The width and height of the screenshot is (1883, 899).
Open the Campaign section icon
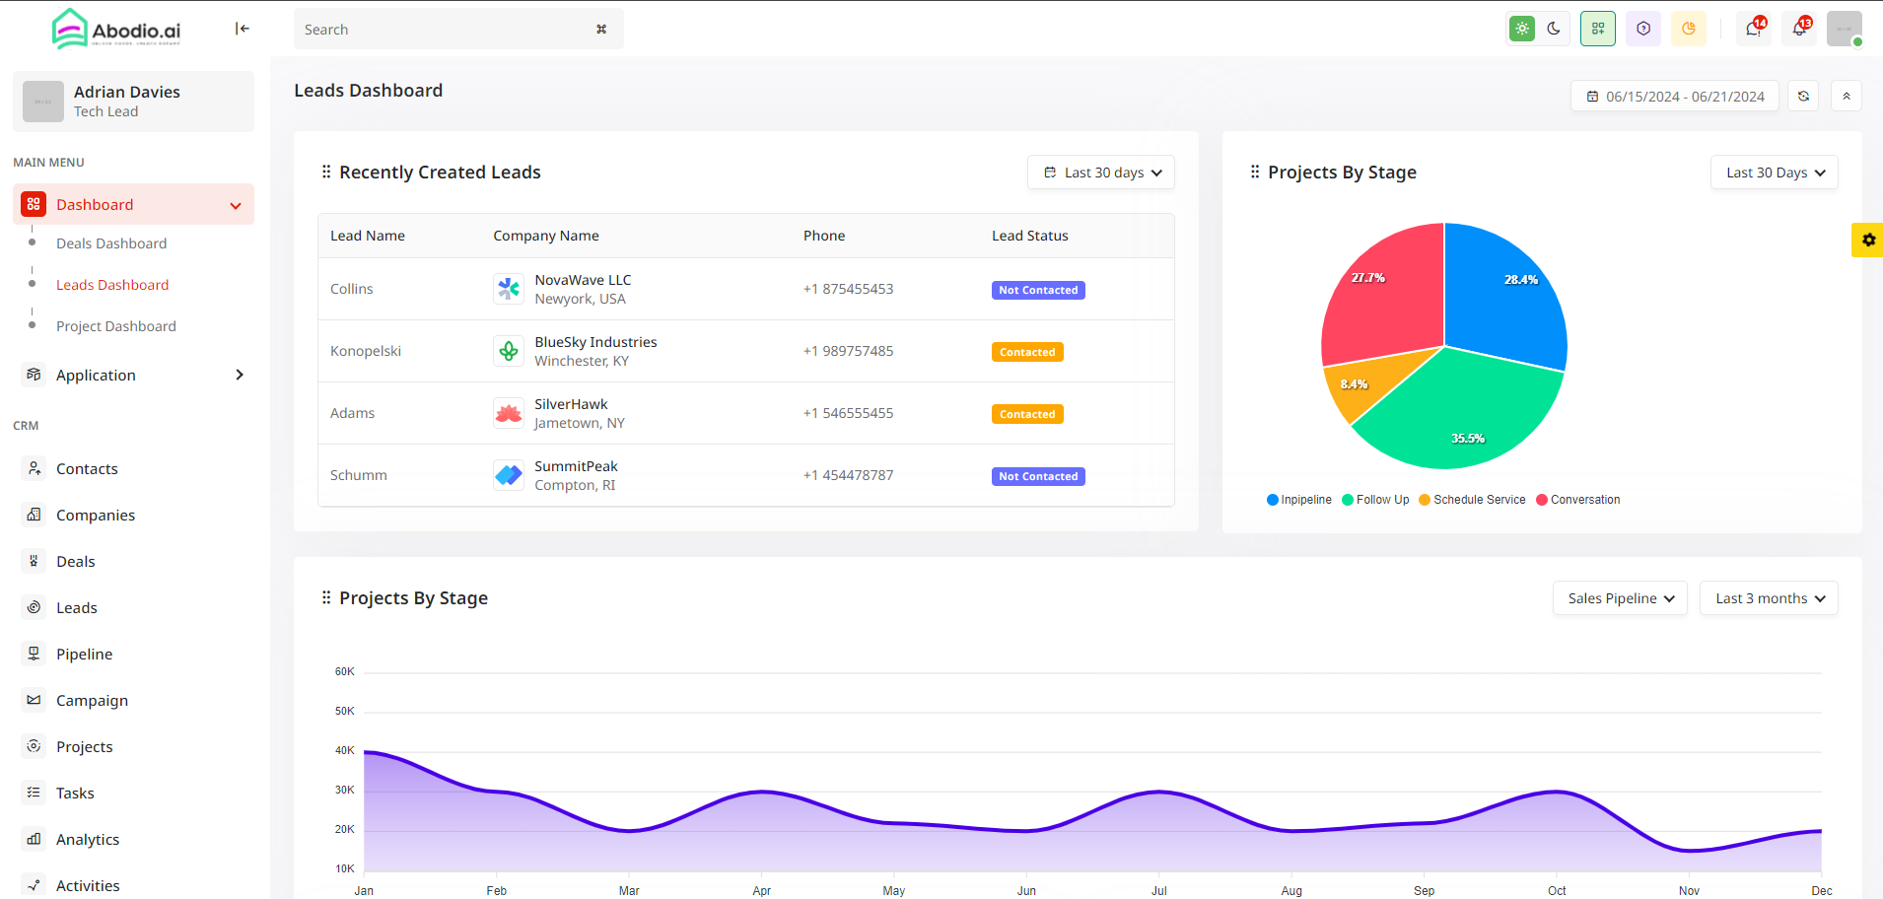(x=34, y=700)
